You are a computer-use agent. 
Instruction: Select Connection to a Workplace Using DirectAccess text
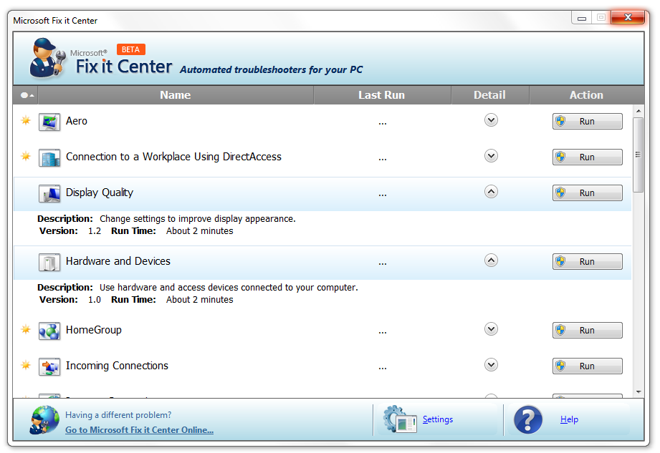pos(173,157)
